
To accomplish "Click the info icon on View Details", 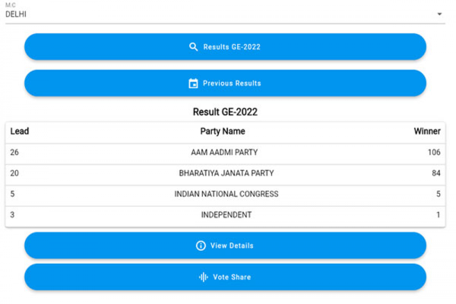I will 201,246.
